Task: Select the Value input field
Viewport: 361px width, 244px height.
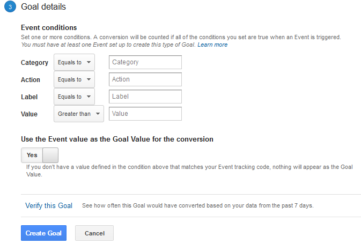Action: point(145,114)
